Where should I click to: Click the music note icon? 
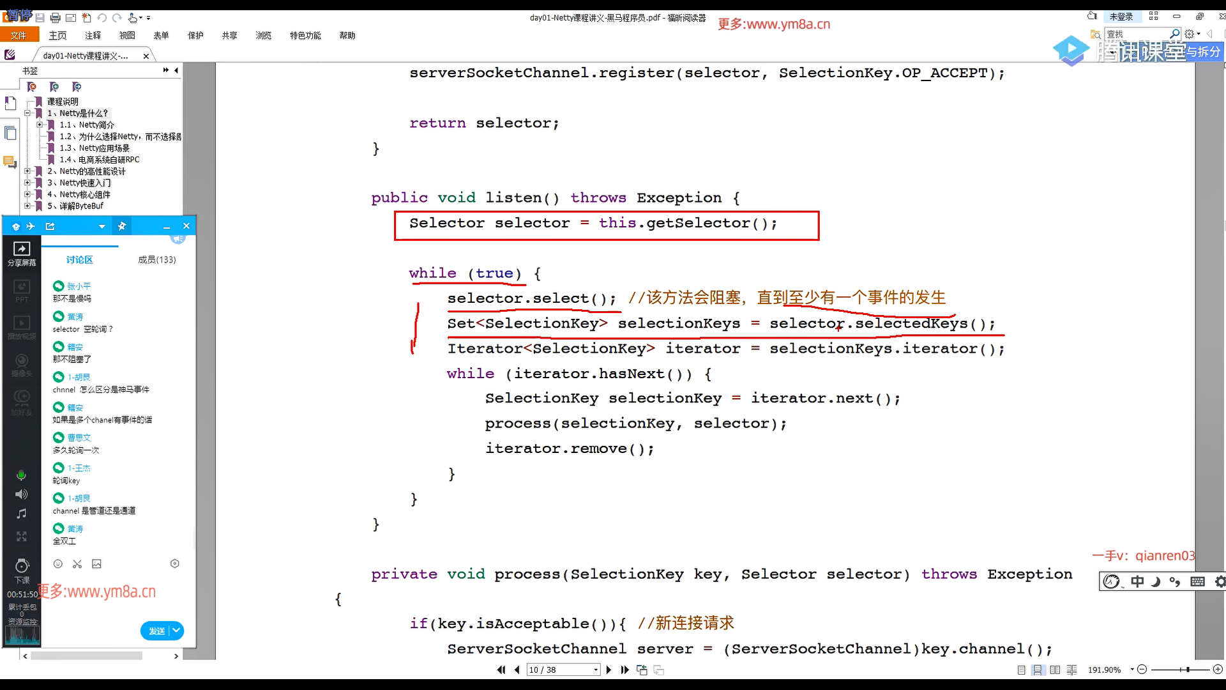click(x=21, y=514)
